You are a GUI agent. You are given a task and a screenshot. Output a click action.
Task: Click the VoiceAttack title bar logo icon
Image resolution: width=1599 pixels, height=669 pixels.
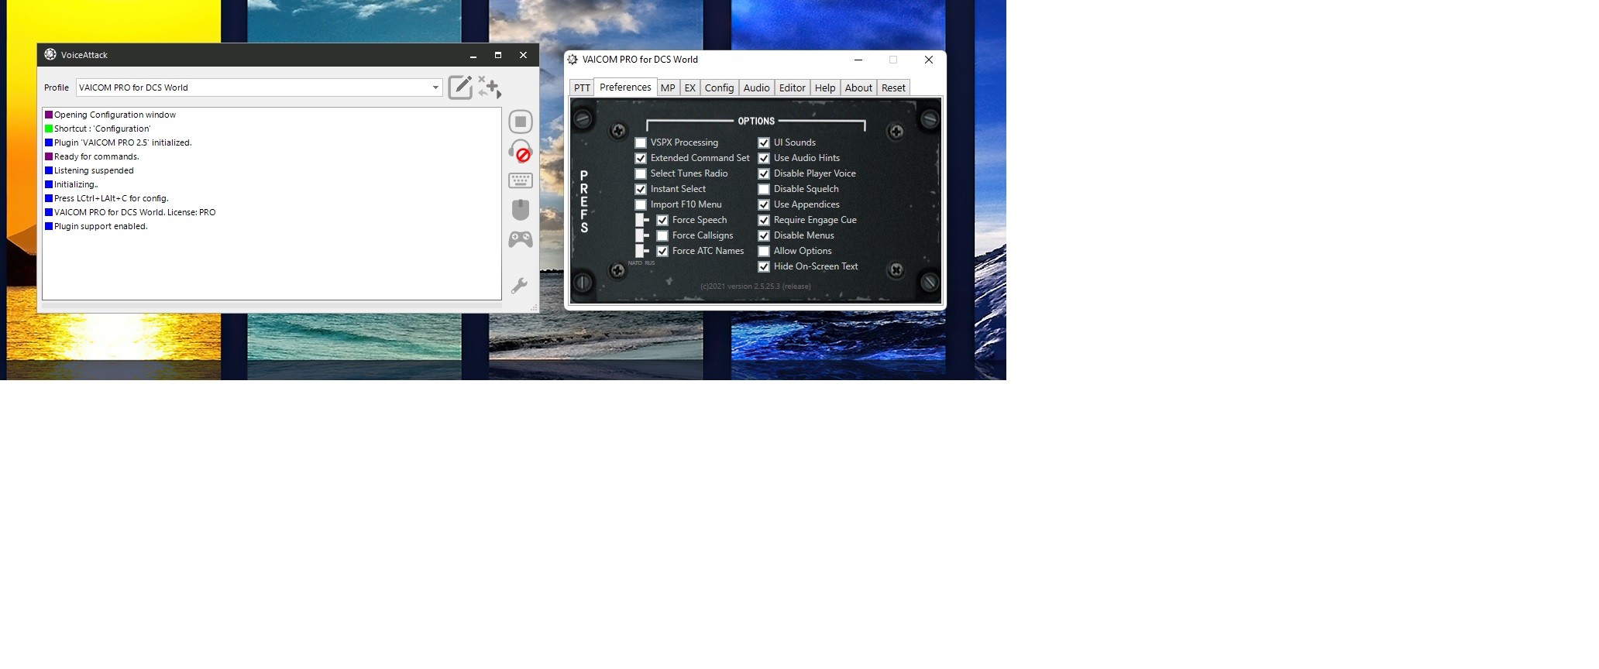[x=50, y=54]
